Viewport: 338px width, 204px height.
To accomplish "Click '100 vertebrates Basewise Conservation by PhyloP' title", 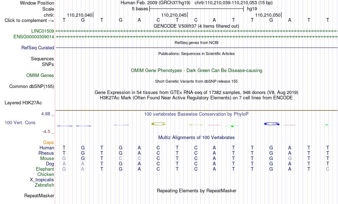I will (x=196, y=114).
